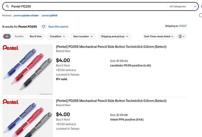Click the Pentel logo on first listing
The image size is (202, 137).
[x=11, y=48]
